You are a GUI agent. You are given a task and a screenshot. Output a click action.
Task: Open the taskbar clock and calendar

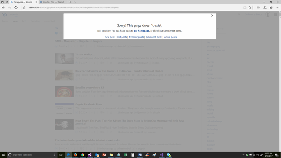268,155
